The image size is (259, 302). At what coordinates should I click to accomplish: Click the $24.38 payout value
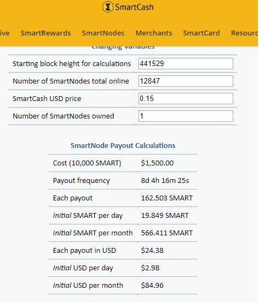tap(152, 251)
